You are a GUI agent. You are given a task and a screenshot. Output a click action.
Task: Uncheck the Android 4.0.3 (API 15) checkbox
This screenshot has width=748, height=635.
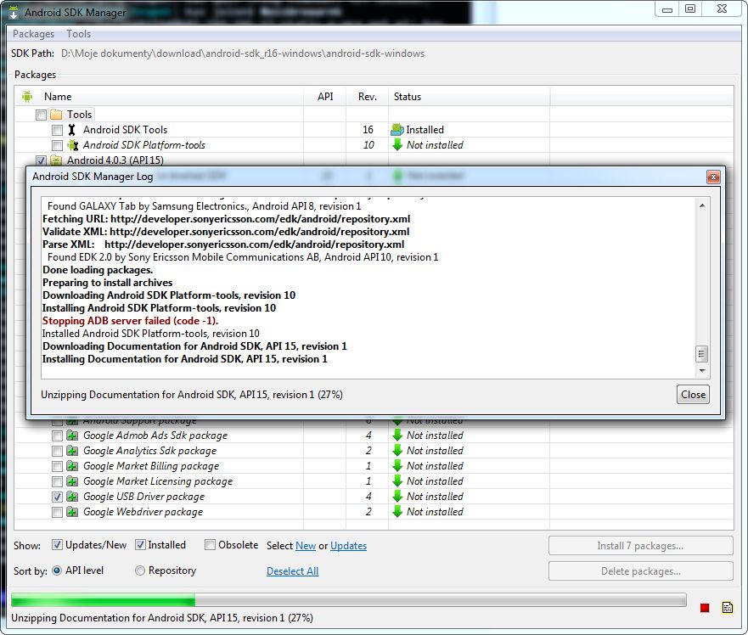[41, 160]
